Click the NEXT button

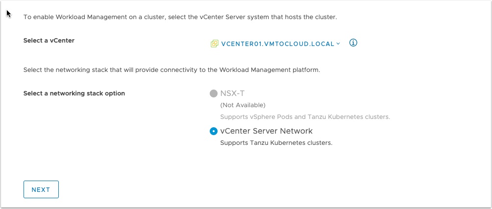point(41,189)
